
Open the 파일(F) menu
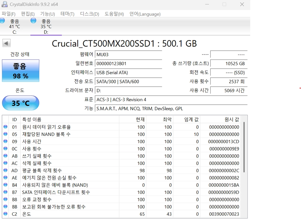[8, 14]
